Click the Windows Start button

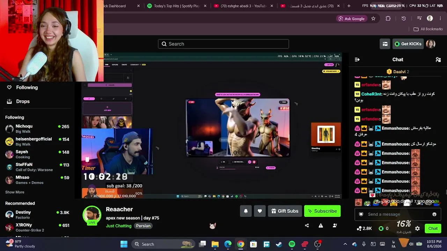point(124,244)
